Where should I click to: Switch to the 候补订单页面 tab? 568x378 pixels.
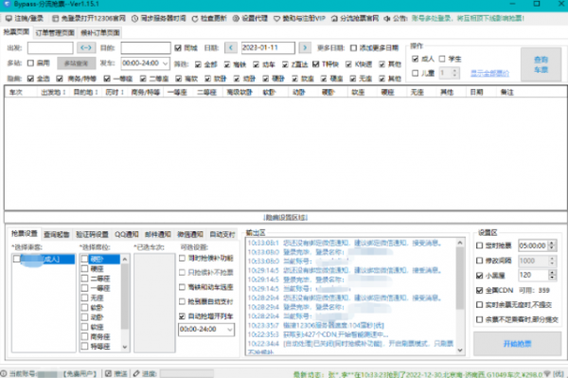[x=100, y=32]
